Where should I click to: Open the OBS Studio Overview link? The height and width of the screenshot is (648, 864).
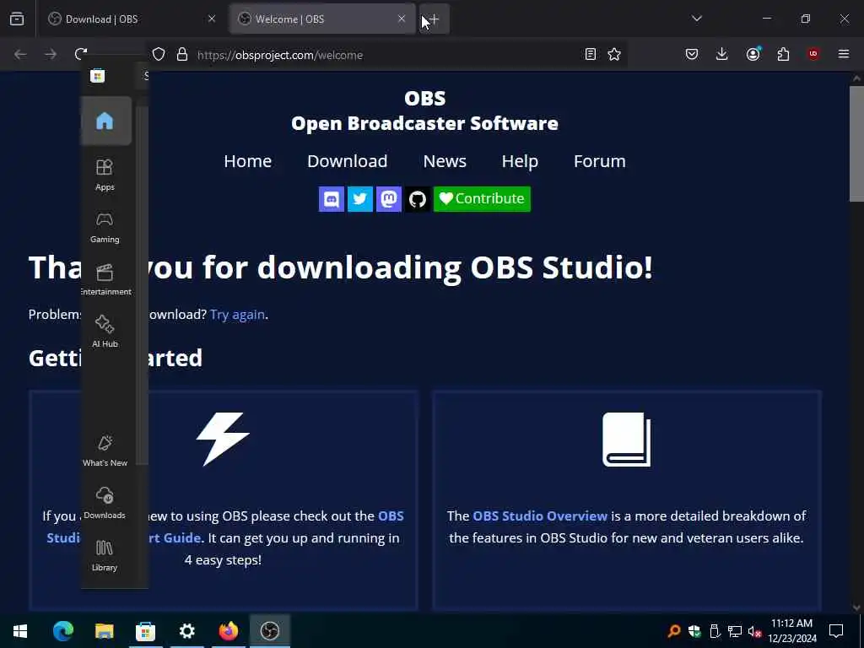pyautogui.click(x=540, y=516)
